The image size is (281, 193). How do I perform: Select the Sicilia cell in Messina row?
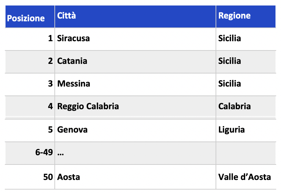[230, 84]
